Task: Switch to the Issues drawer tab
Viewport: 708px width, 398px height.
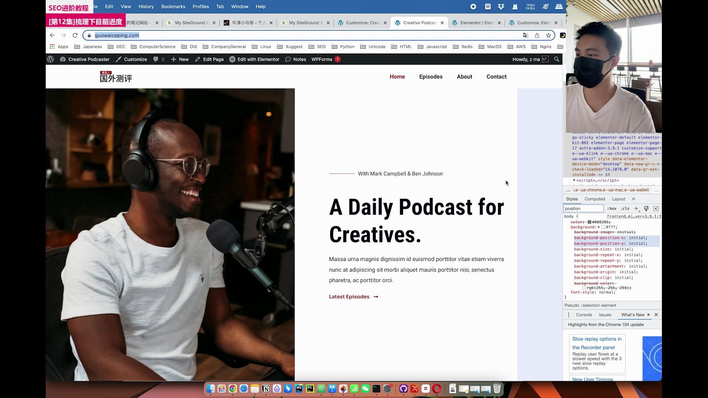Action: coord(605,315)
